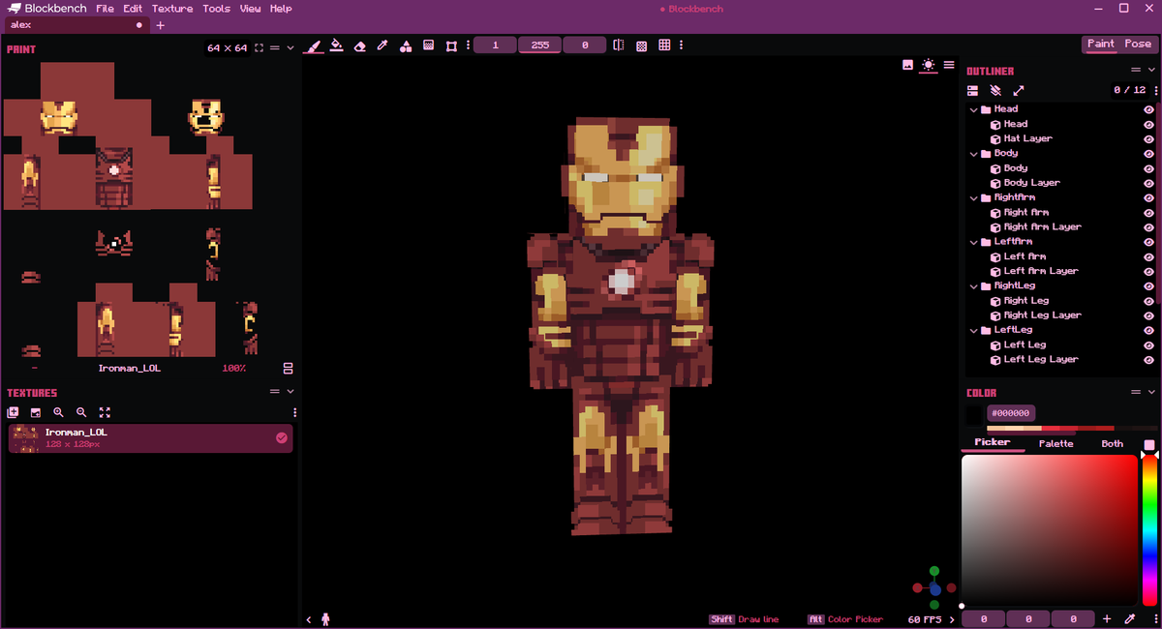The width and height of the screenshot is (1162, 629).
Task: Open the Edit menu
Action: point(133,9)
